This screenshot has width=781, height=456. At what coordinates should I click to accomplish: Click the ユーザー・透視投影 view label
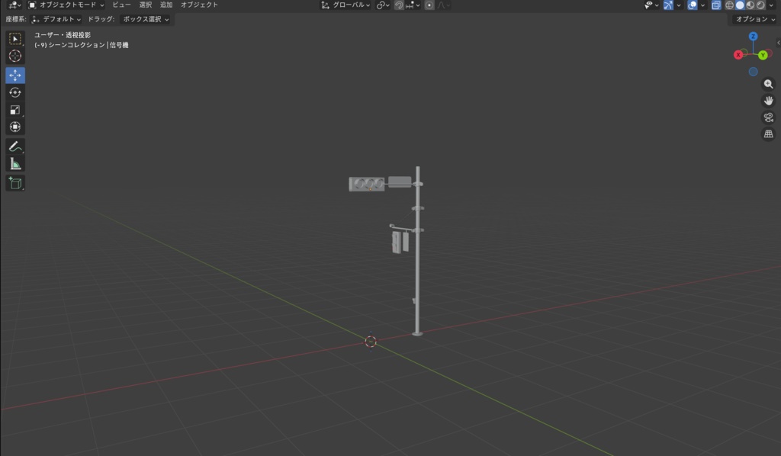(x=63, y=35)
